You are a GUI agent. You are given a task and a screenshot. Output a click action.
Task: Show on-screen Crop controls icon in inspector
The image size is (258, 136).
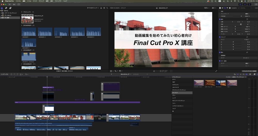click(x=247, y=37)
